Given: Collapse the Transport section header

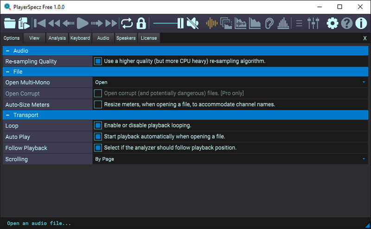Looking at the screenshot, I should point(8,115).
